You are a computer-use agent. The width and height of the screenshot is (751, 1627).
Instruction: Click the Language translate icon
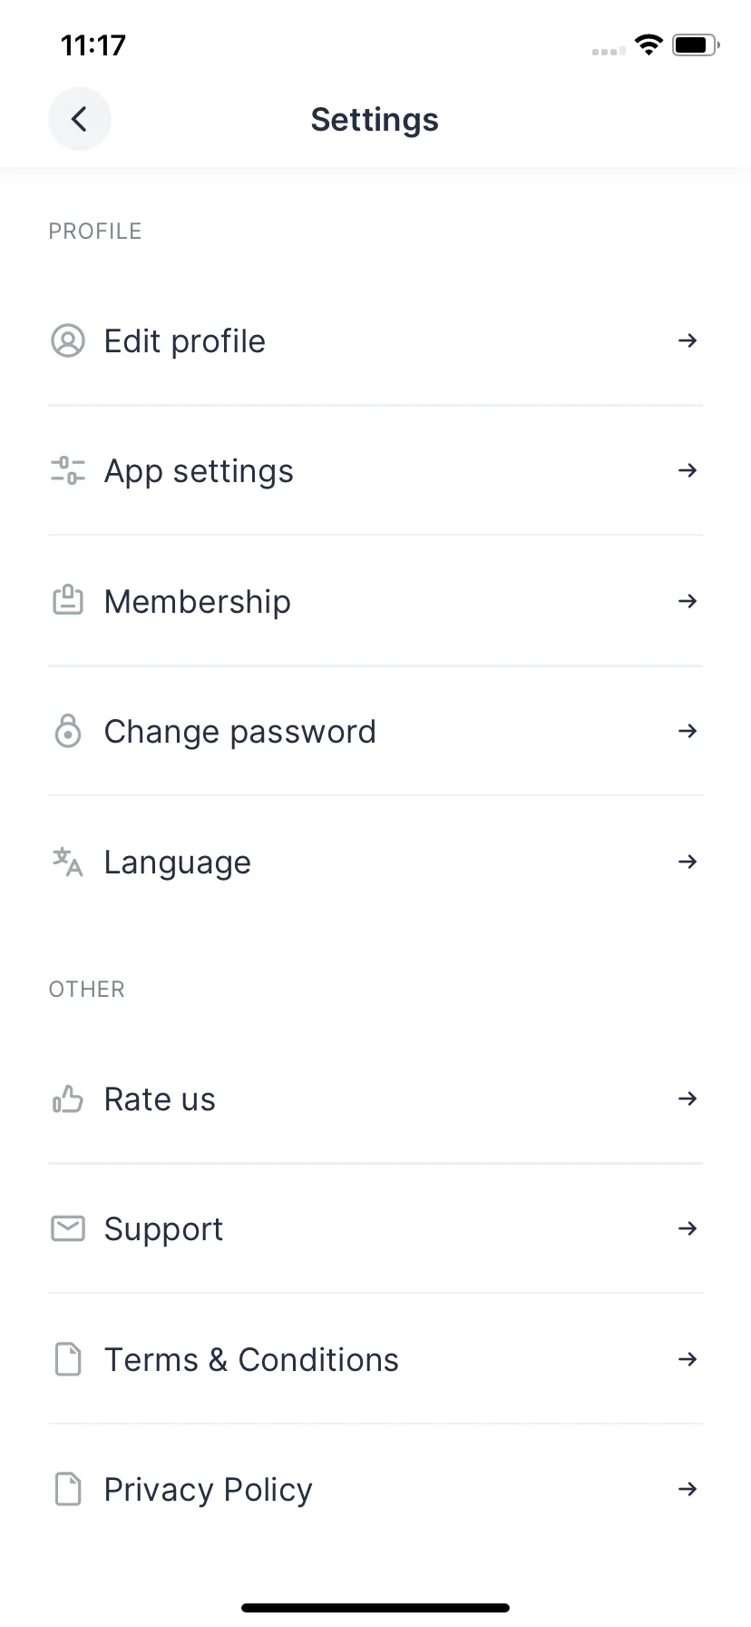pyautogui.click(x=68, y=862)
